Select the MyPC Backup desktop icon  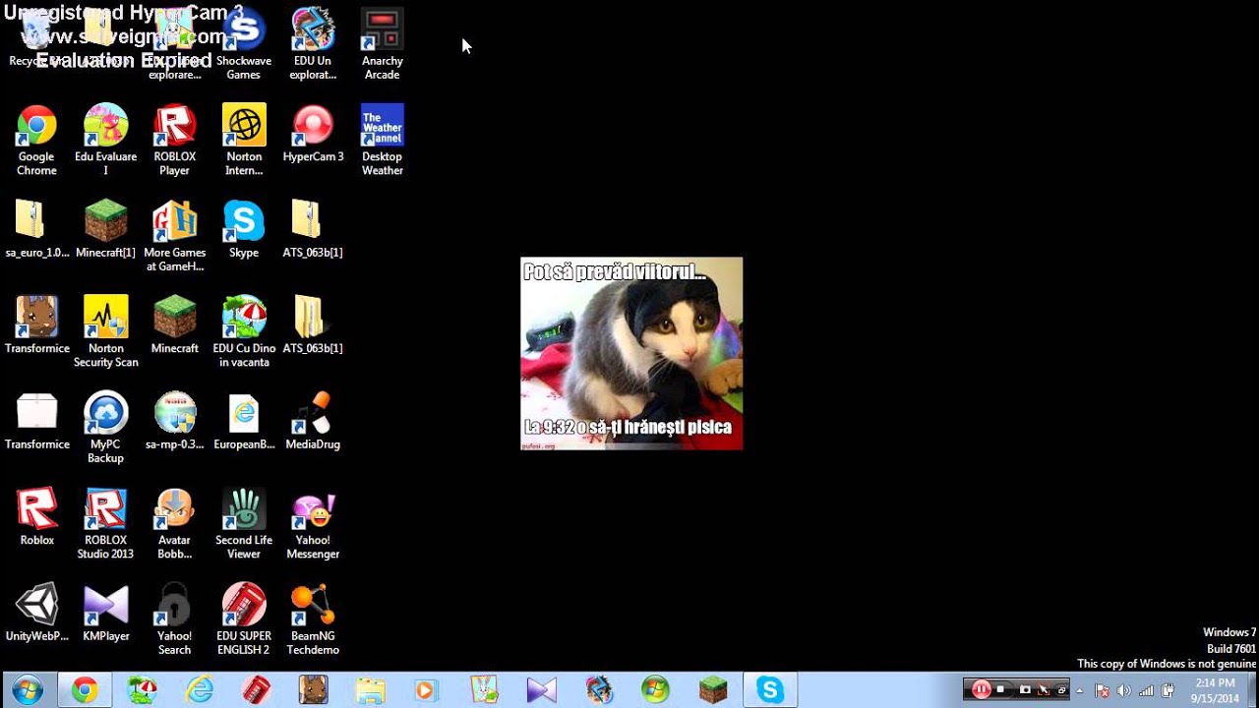tap(105, 428)
